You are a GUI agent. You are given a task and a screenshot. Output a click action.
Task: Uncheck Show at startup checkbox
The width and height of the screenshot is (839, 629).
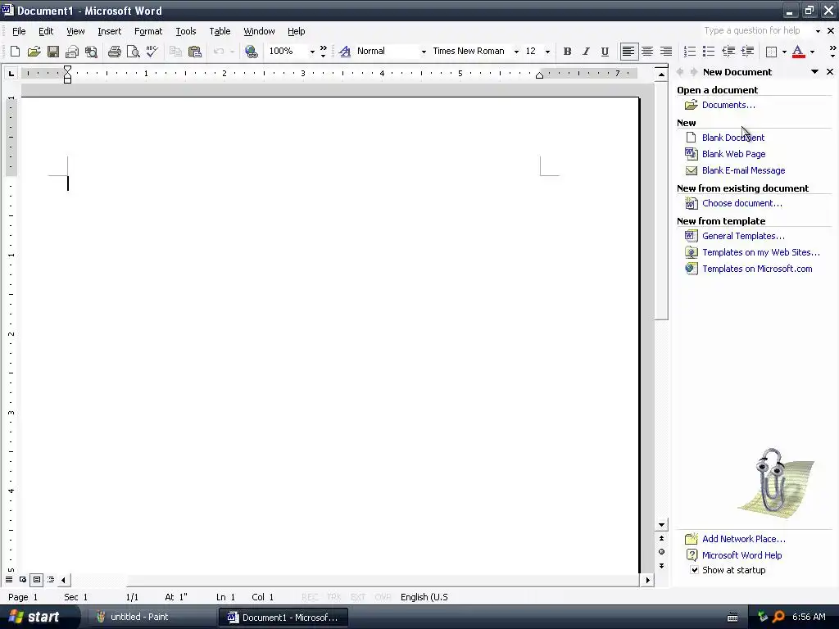click(694, 570)
